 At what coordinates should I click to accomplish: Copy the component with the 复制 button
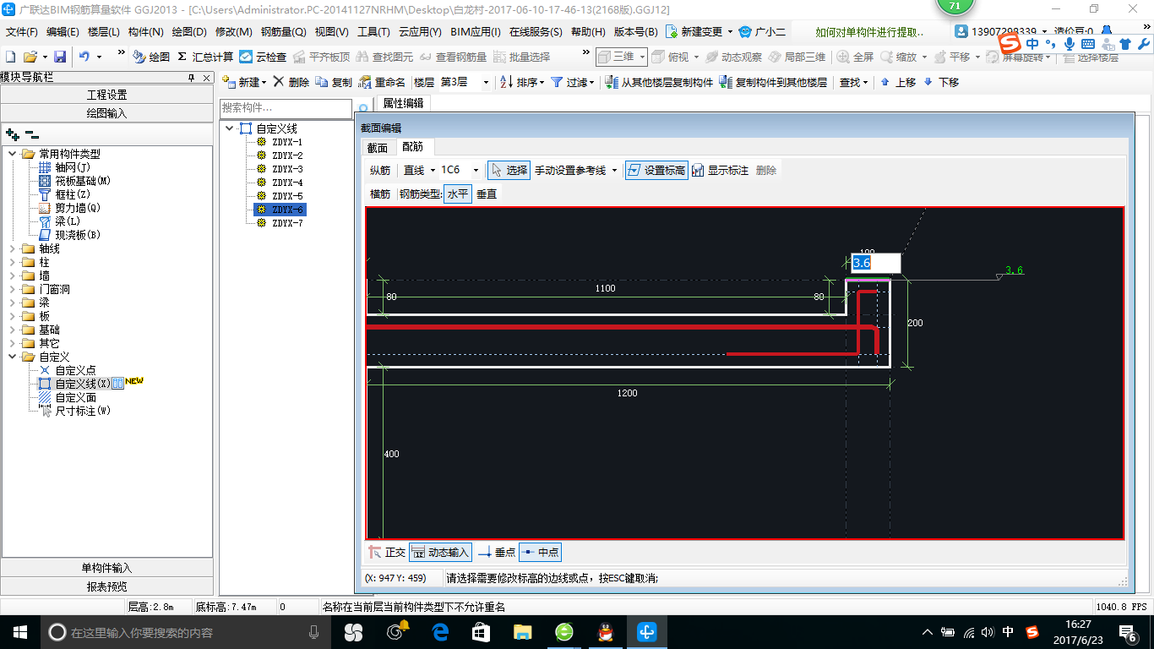click(x=334, y=82)
